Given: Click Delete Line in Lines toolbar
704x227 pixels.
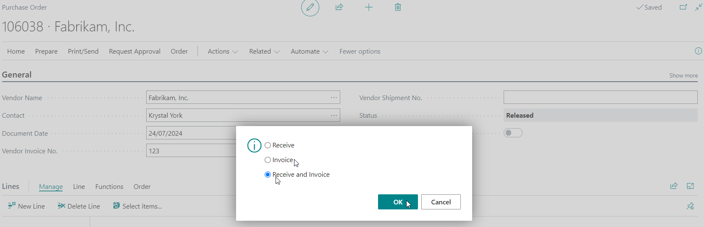Looking at the screenshot, I should (x=79, y=206).
